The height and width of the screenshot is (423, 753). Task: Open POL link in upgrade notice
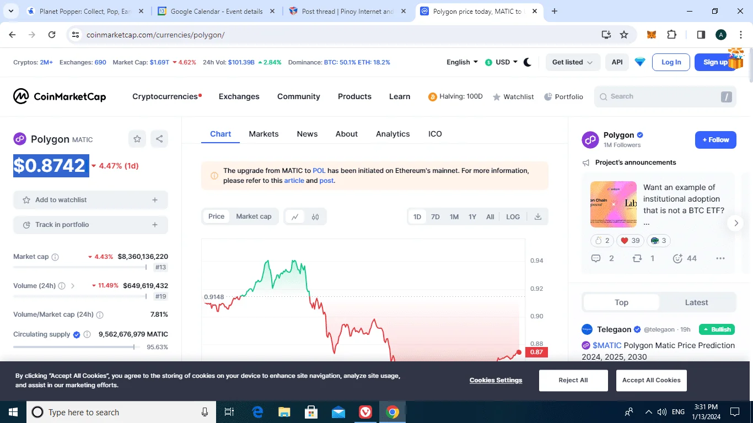(x=319, y=171)
